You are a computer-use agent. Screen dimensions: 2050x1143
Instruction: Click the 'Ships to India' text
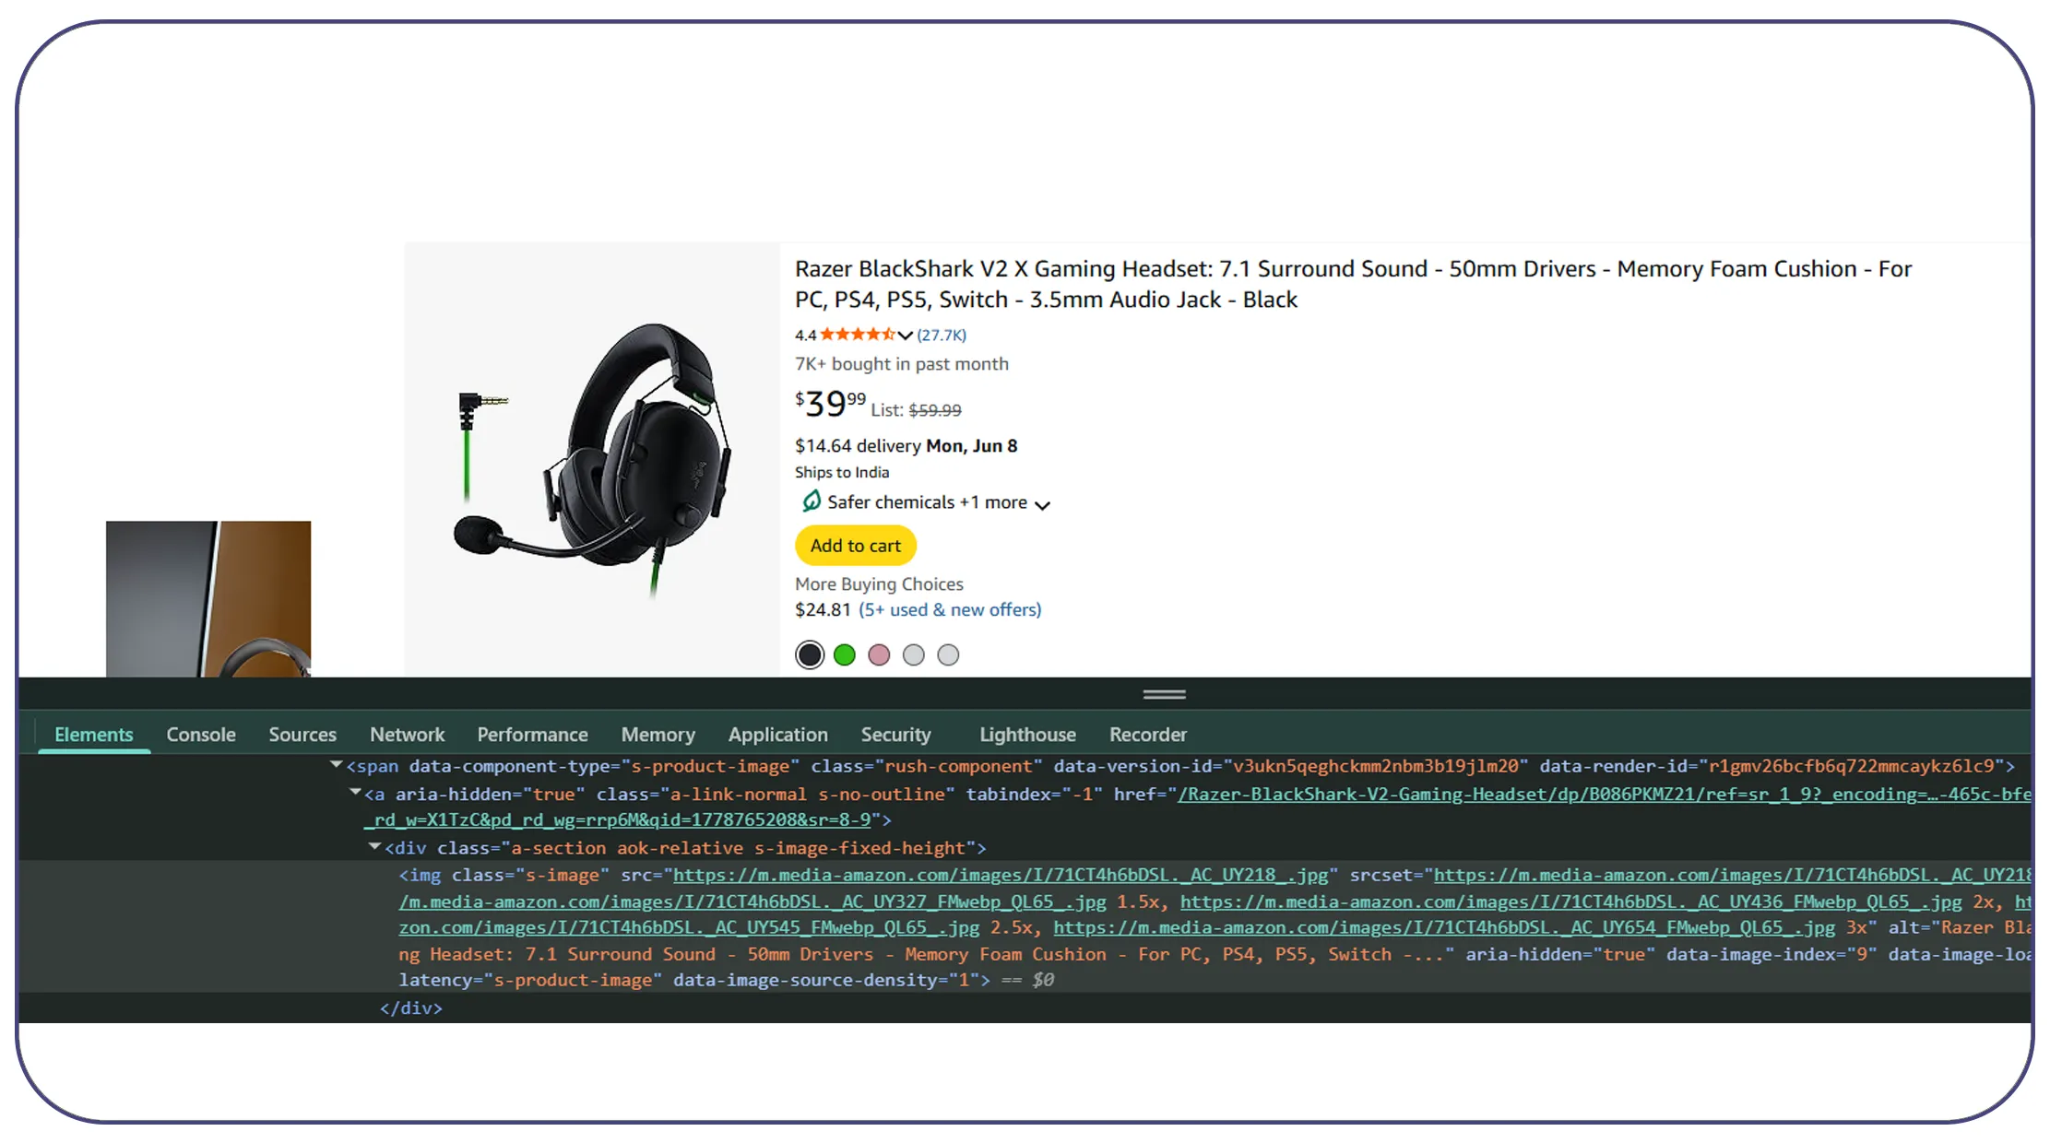tap(842, 473)
